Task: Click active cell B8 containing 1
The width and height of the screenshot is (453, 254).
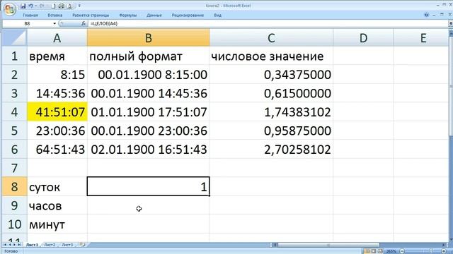Action: point(148,186)
